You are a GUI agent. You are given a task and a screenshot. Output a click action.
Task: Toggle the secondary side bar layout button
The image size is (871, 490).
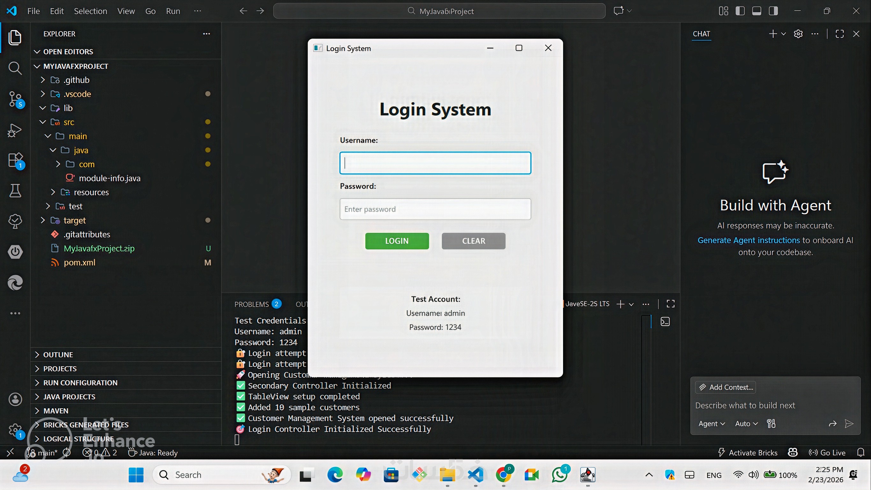point(773,11)
